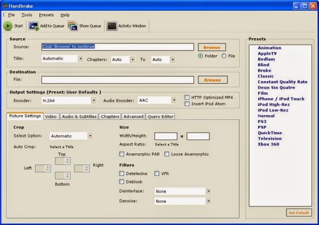The width and height of the screenshot is (319, 225).
Task: Click the Add to Queue label
Action: coord(52,26)
